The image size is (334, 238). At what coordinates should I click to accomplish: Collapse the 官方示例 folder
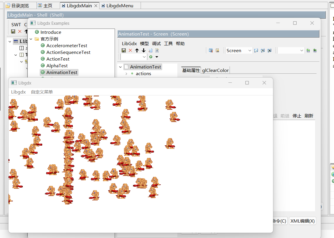click(x=31, y=39)
